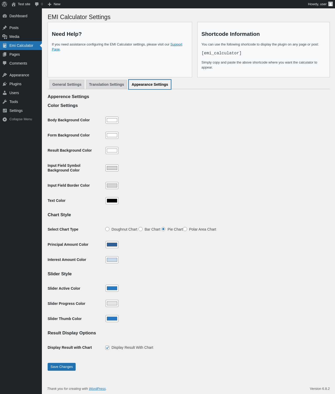
Task: Click the Posts pin icon
Action: tap(5, 28)
